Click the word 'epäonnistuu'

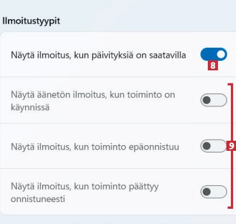pos(154,147)
